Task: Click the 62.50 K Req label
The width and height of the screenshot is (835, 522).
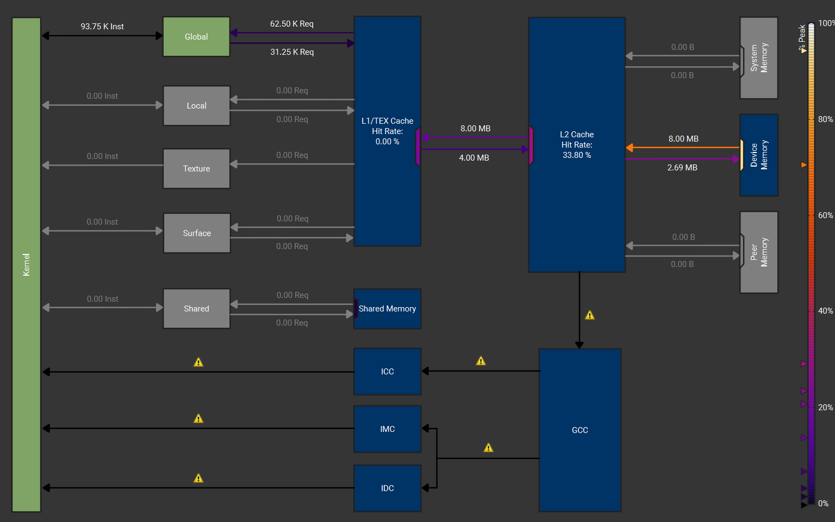Action: (292, 24)
